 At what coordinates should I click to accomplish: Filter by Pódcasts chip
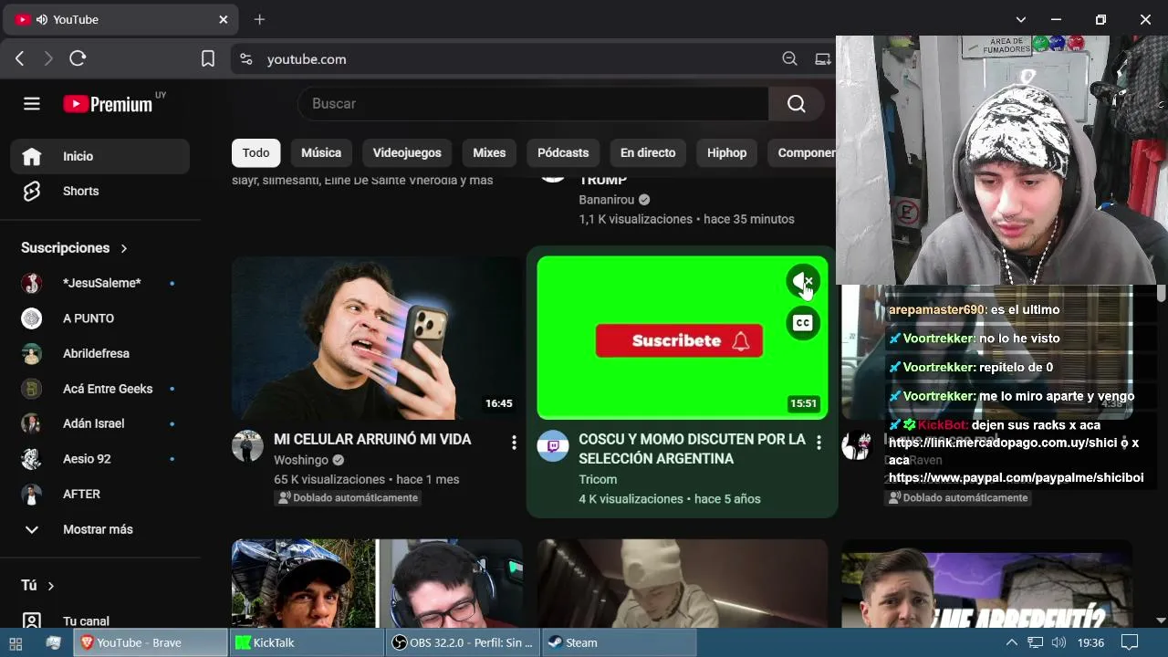coord(563,153)
